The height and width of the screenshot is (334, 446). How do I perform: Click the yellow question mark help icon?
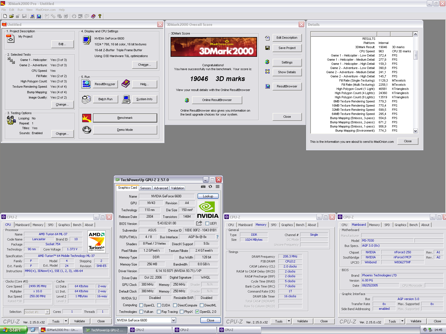point(100,16)
